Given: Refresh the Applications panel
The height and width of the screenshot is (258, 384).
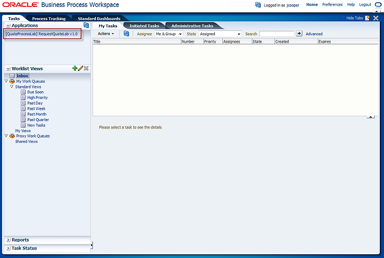Looking at the screenshot, I should [86, 25].
